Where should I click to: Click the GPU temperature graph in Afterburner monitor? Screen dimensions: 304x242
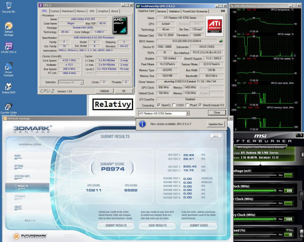click(x=265, y=21)
